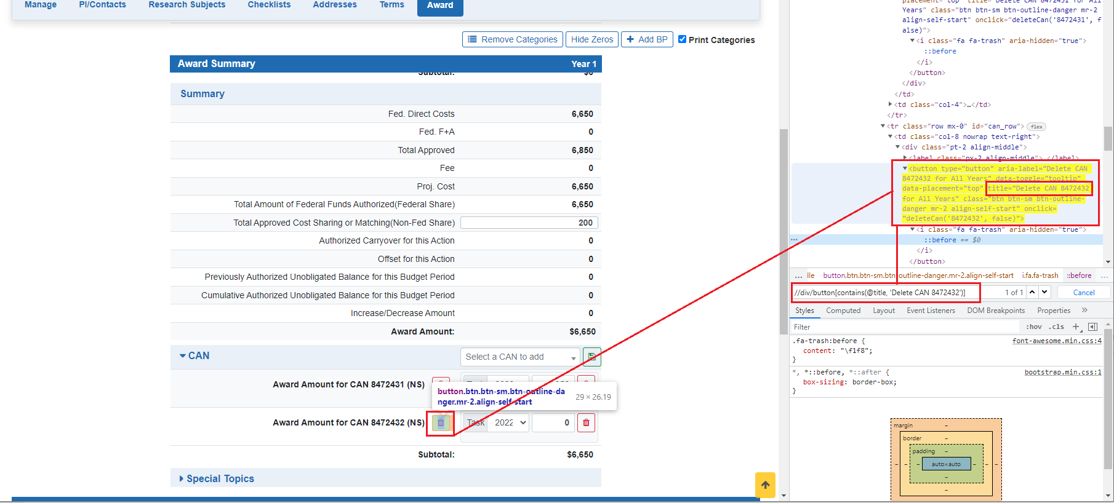Open the DOM Breakpoints tab
Image resolution: width=1114 pixels, height=503 pixels.
click(996, 311)
